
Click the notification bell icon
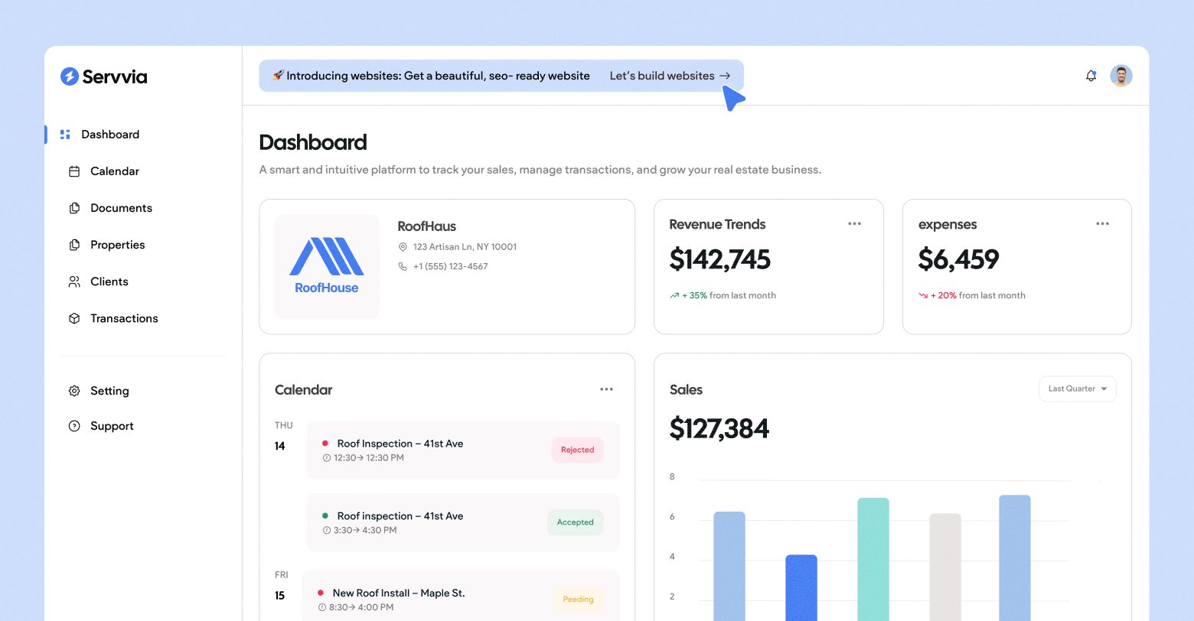coord(1091,76)
